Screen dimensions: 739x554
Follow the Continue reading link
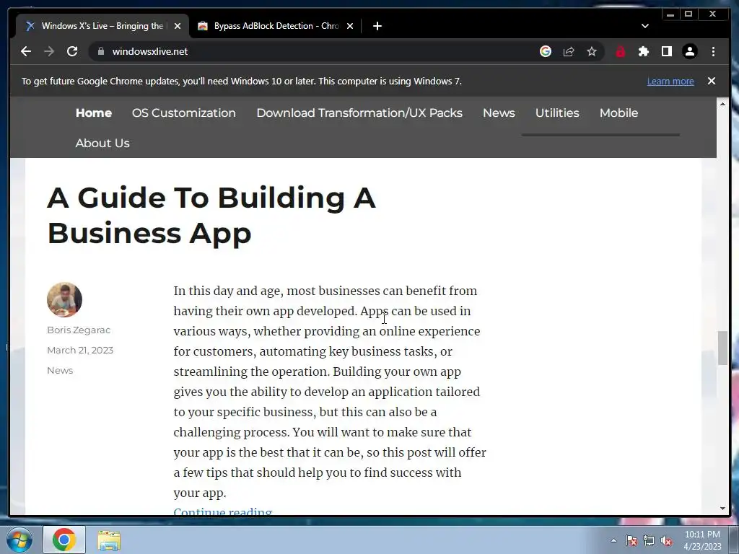tap(223, 511)
